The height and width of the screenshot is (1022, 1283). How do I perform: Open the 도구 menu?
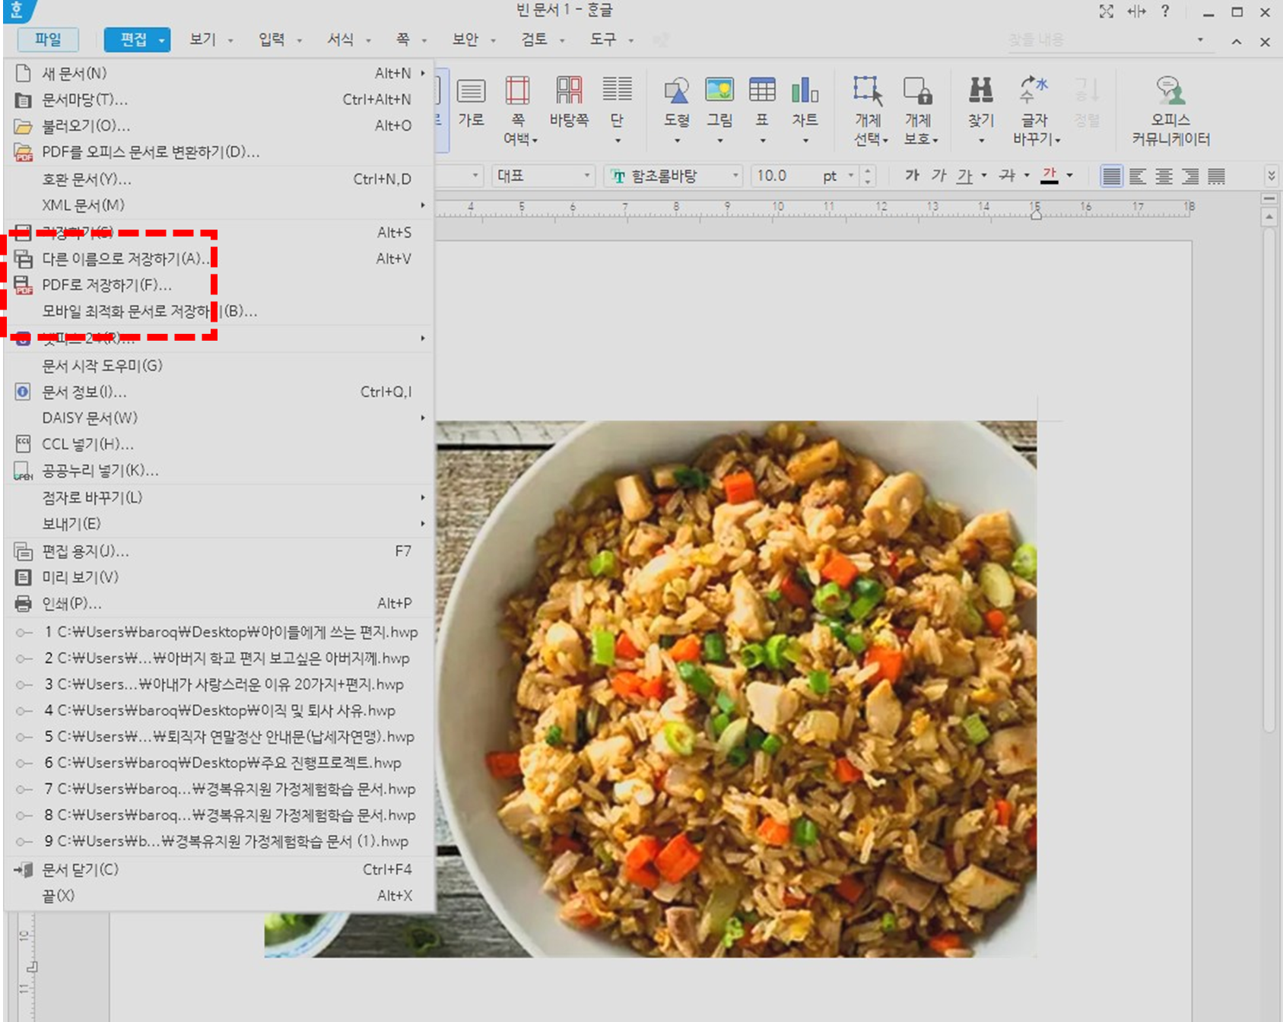(x=611, y=40)
